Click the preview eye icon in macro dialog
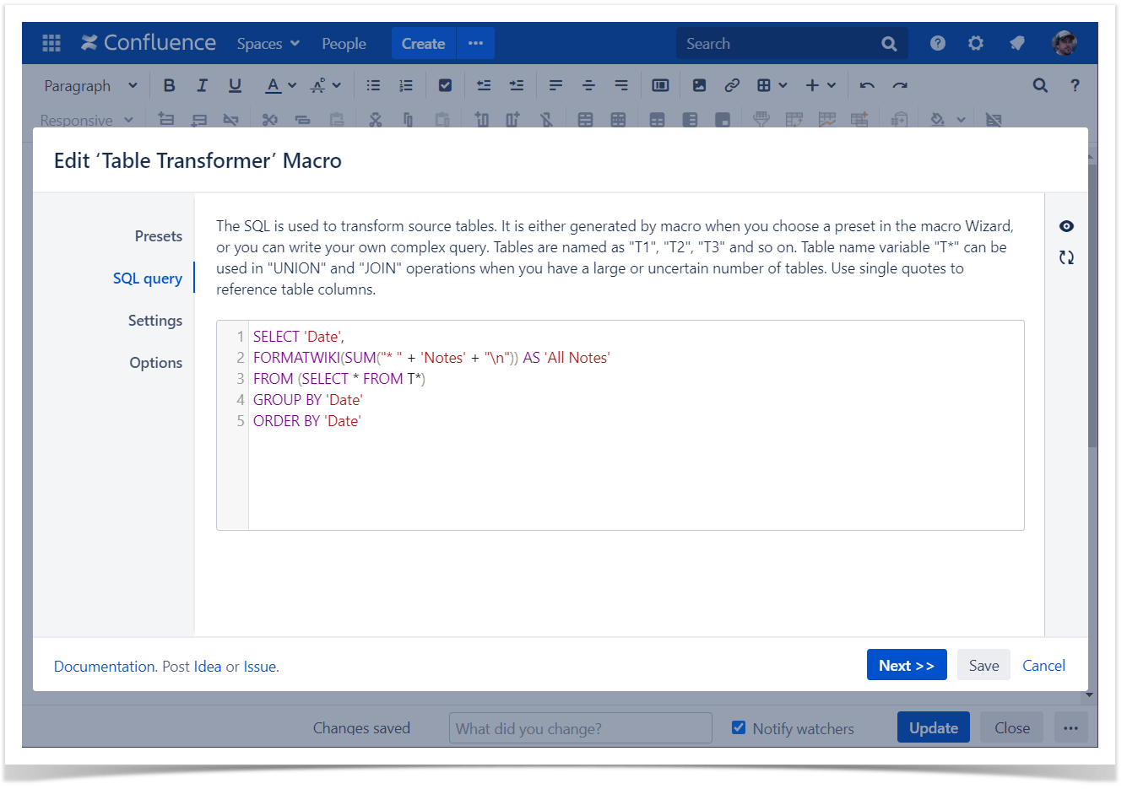This screenshot has height=789, width=1127. point(1066,226)
